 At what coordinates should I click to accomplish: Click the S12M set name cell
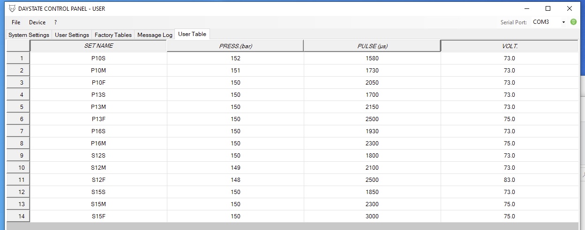(x=98, y=168)
